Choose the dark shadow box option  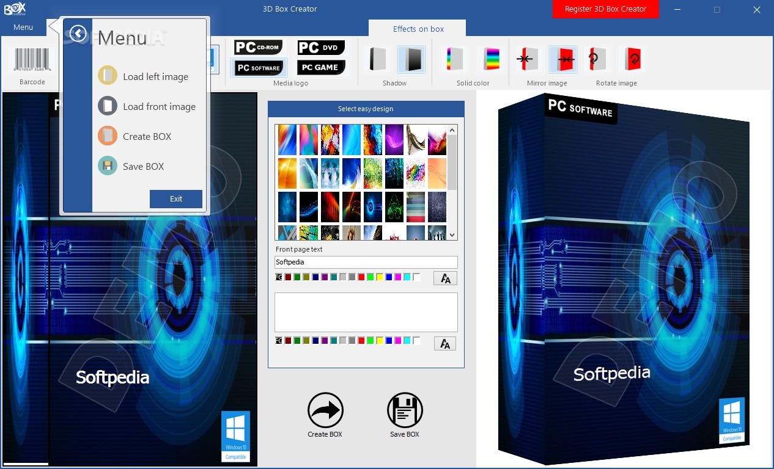click(411, 59)
